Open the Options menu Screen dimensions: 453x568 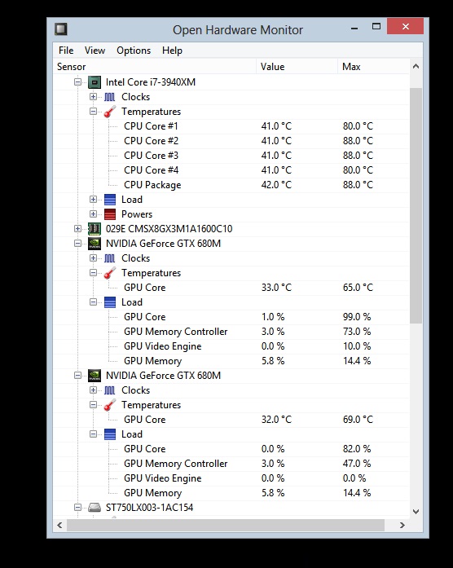(x=134, y=51)
